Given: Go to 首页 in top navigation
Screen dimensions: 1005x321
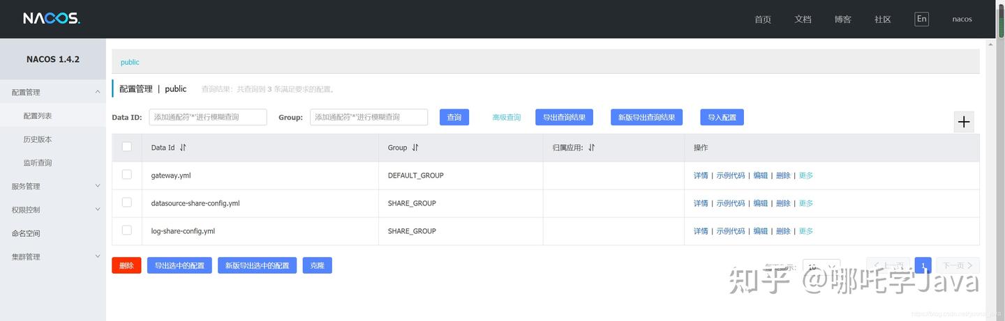Looking at the screenshot, I should pyautogui.click(x=763, y=19).
